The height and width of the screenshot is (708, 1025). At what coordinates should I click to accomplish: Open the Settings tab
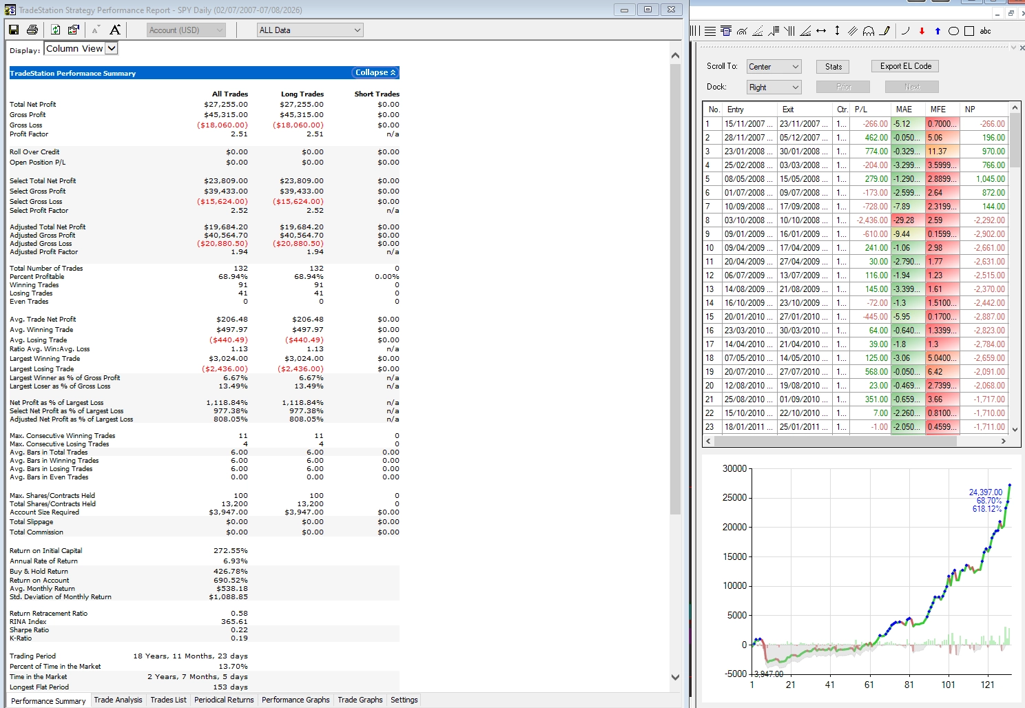(x=404, y=700)
